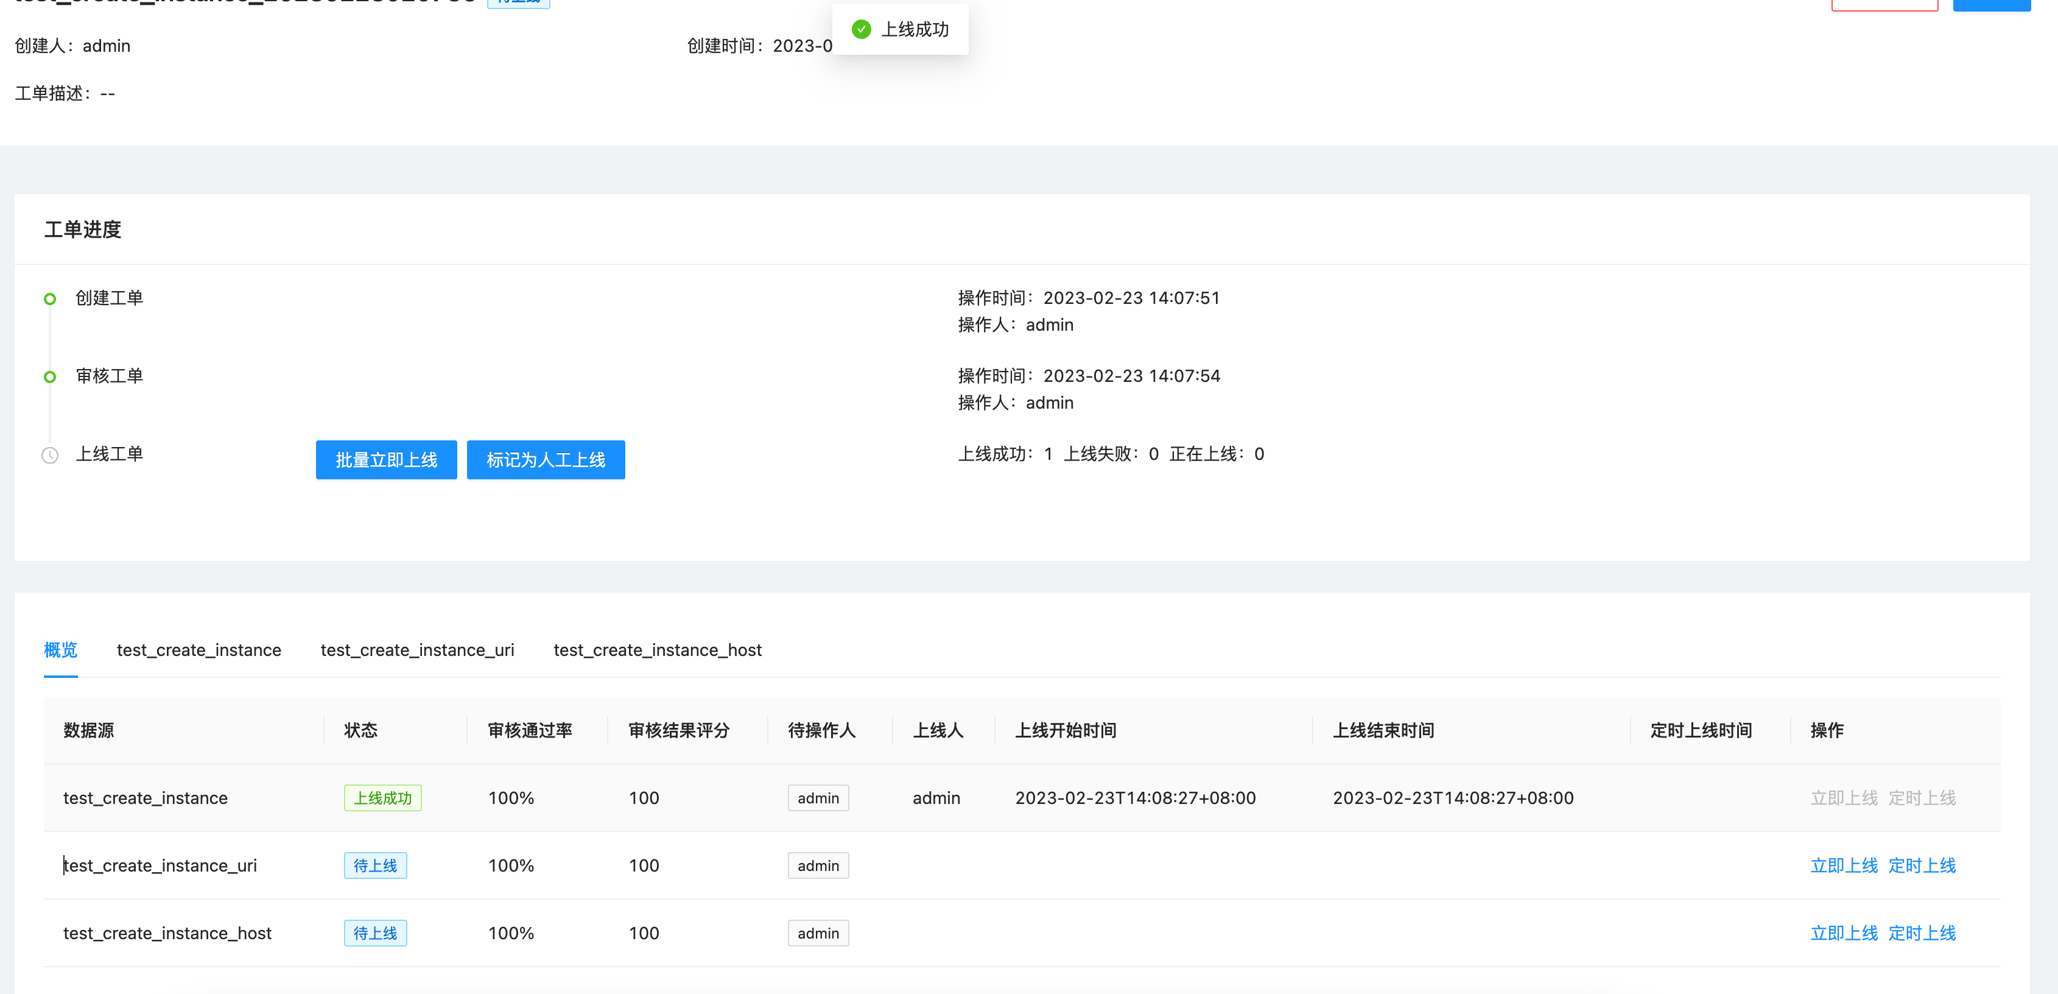This screenshot has width=2058, height=994.
Task: Click 定时上线 for the test_create_instance_uri row
Action: pyautogui.click(x=1922, y=865)
